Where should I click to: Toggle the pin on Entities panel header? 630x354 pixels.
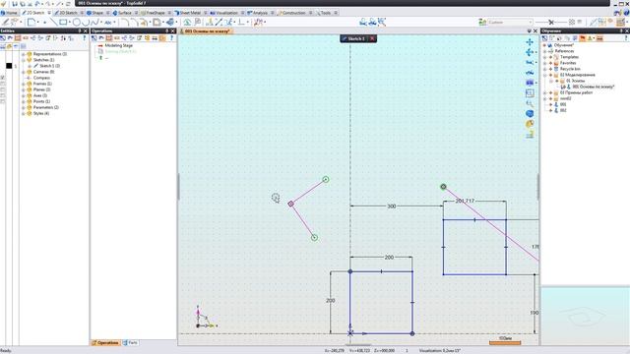pyautogui.click(x=80, y=30)
